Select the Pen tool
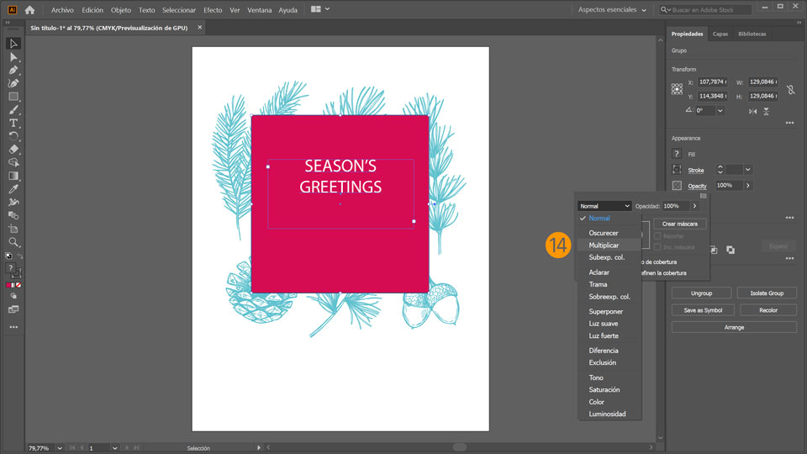 pyautogui.click(x=13, y=70)
